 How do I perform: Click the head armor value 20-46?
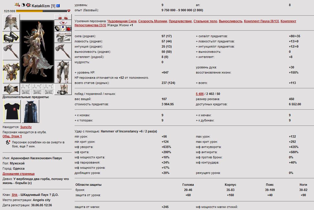tap(188, 190)
